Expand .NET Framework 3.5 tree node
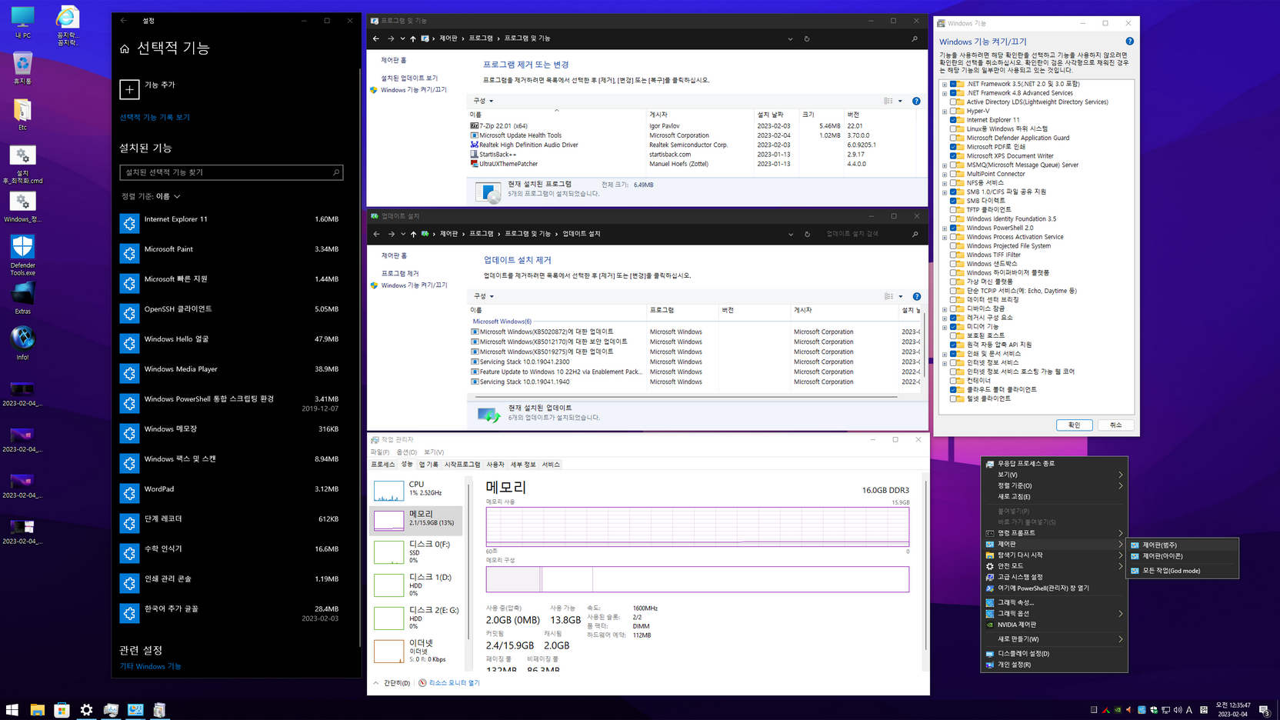Screen dimensions: 1280x720 (x=945, y=84)
